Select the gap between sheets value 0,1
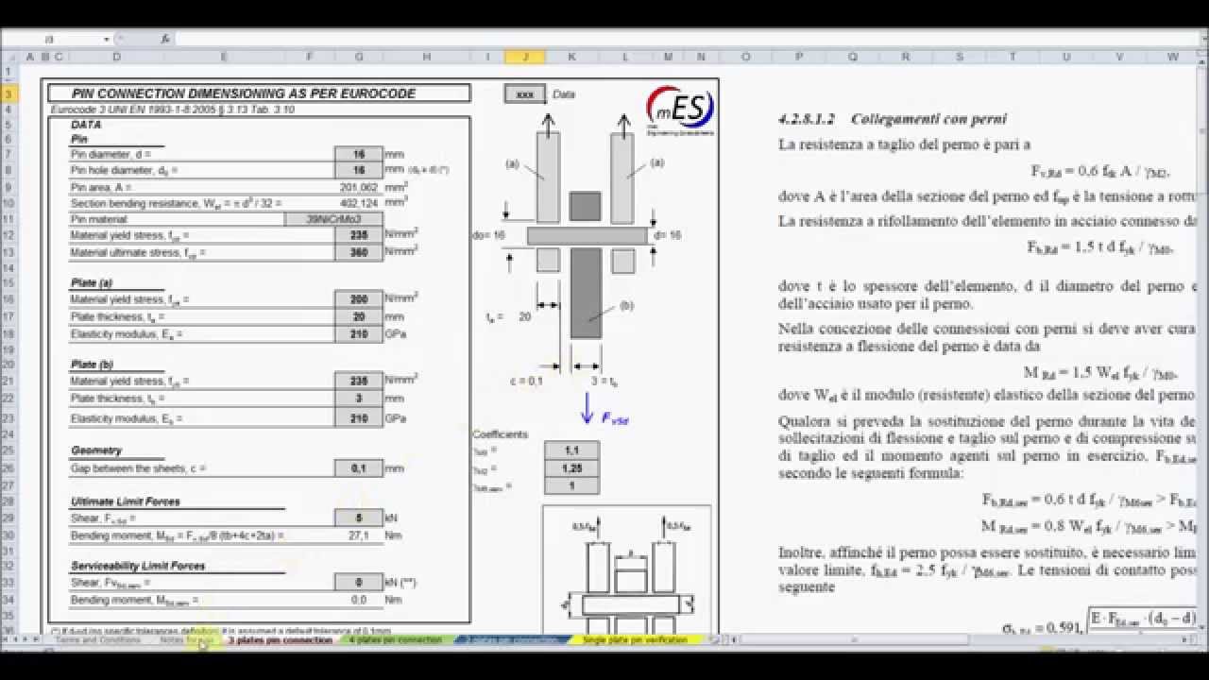This screenshot has width=1209, height=680. pyautogui.click(x=359, y=468)
